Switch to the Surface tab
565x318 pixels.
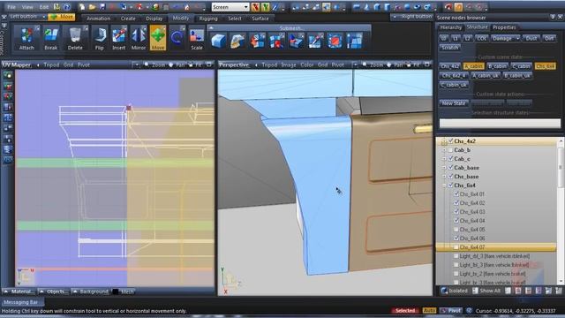pyautogui.click(x=260, y=19)
